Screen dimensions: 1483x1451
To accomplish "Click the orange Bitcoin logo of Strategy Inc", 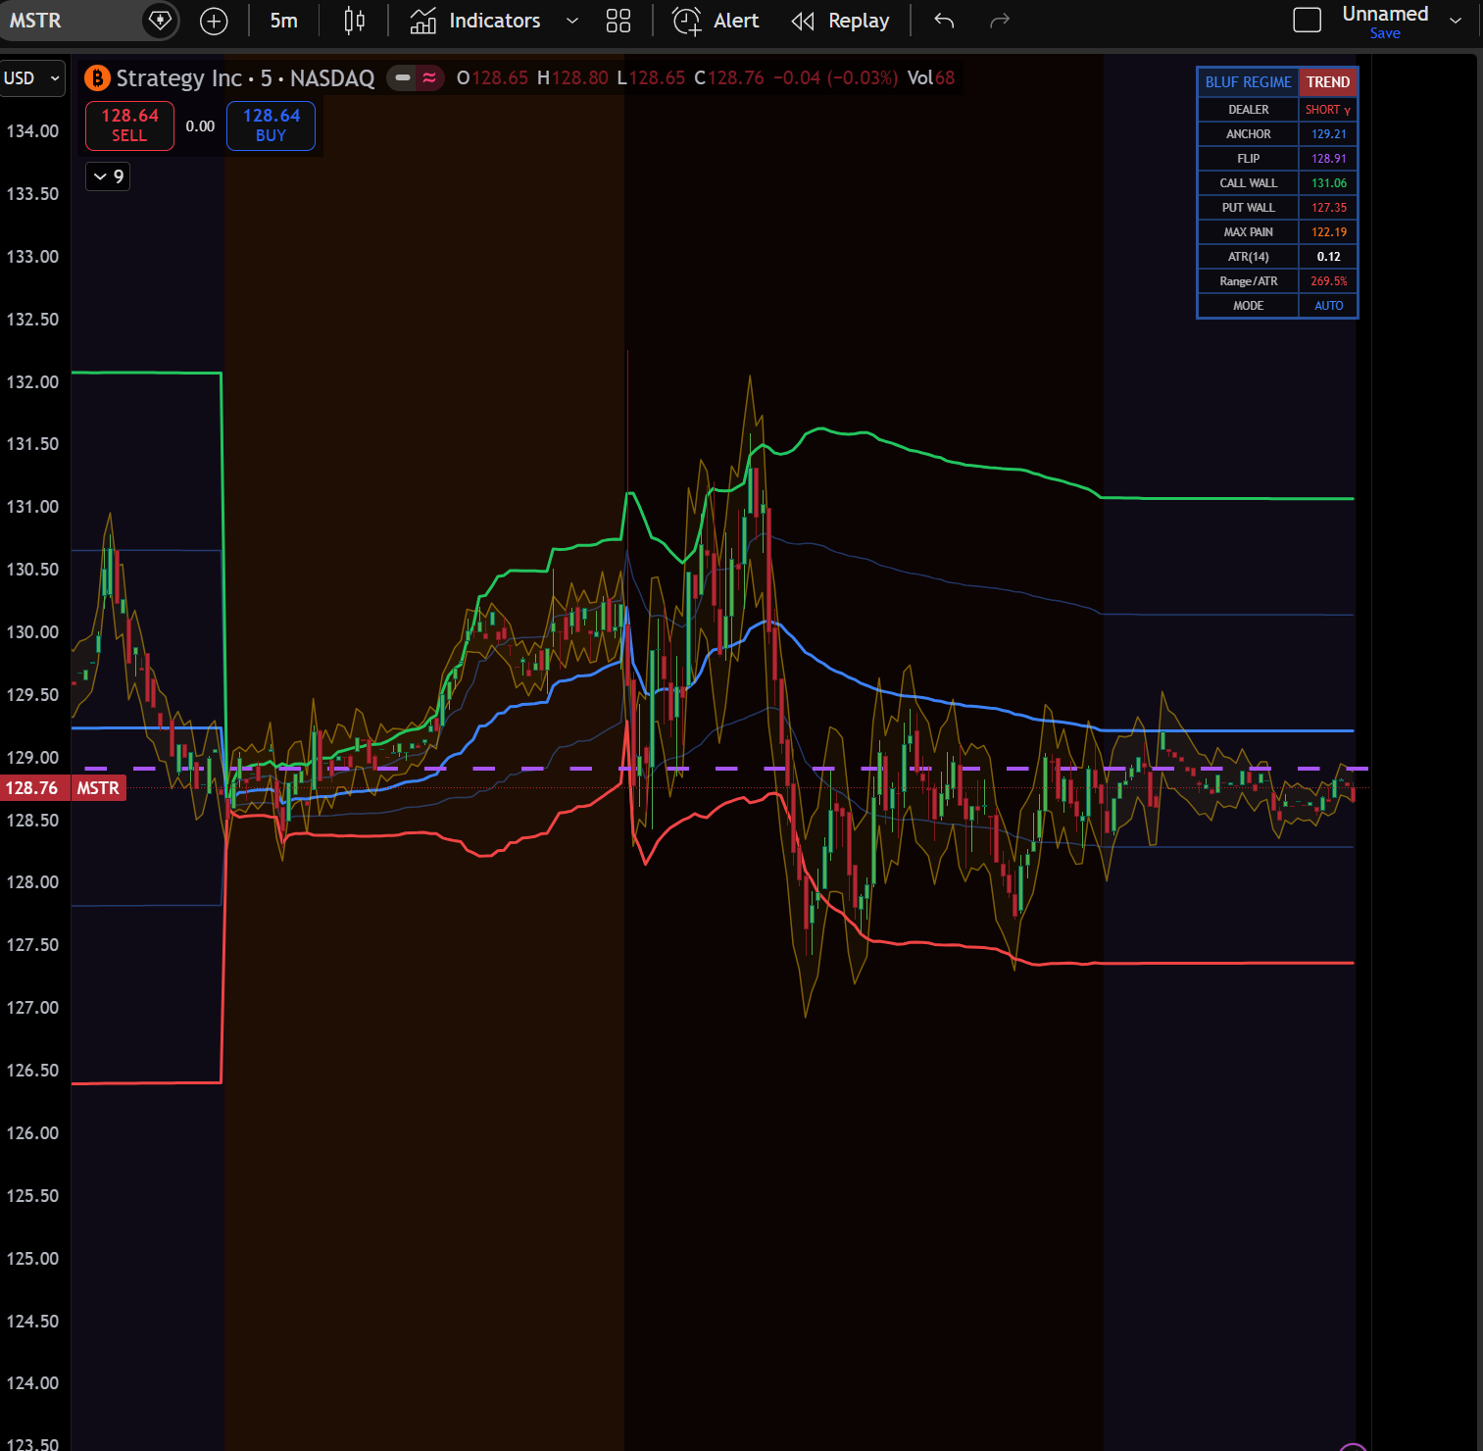I will pyautogui.click(x=97, y=77).
